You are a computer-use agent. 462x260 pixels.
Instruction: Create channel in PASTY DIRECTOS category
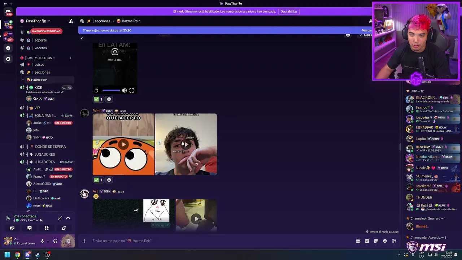[71, 58]
